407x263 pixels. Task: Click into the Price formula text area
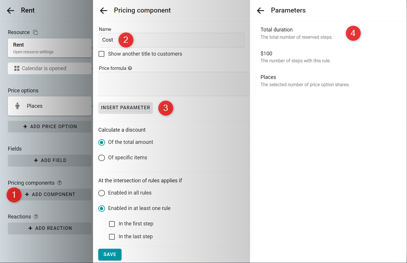[174, 84]
